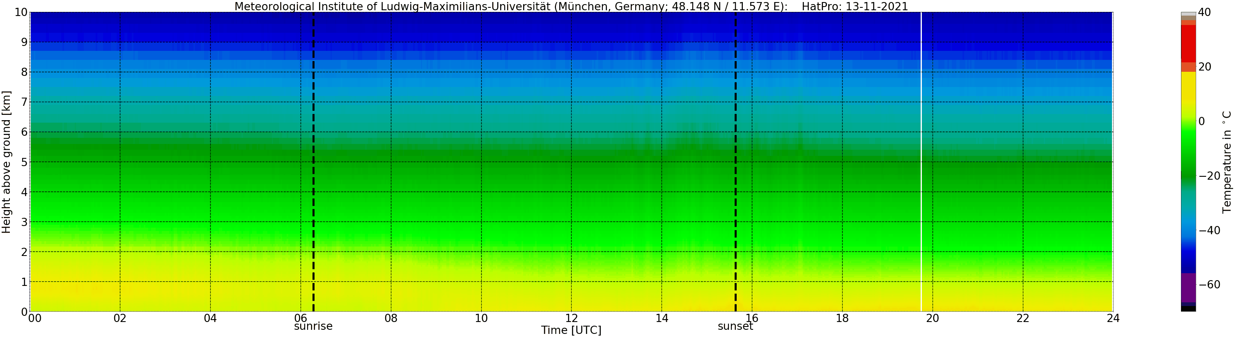
Task: Click the 'Time [UTC]' x-axis label
Action: (571, 330)
